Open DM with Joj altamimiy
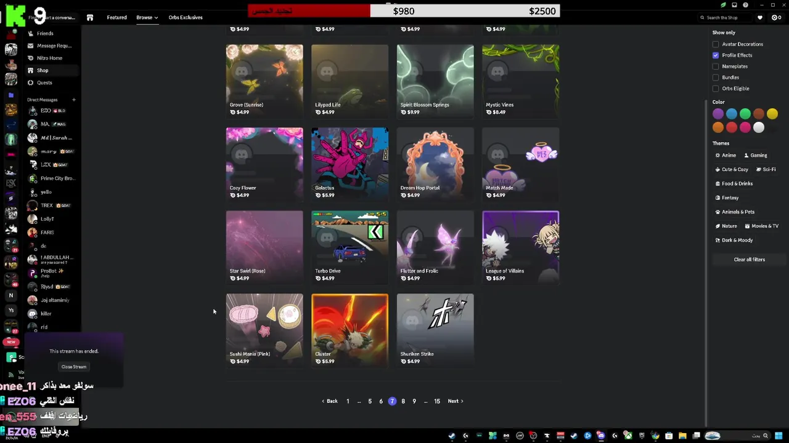This screenshot has height=443, width=789. tap(51, 300)
